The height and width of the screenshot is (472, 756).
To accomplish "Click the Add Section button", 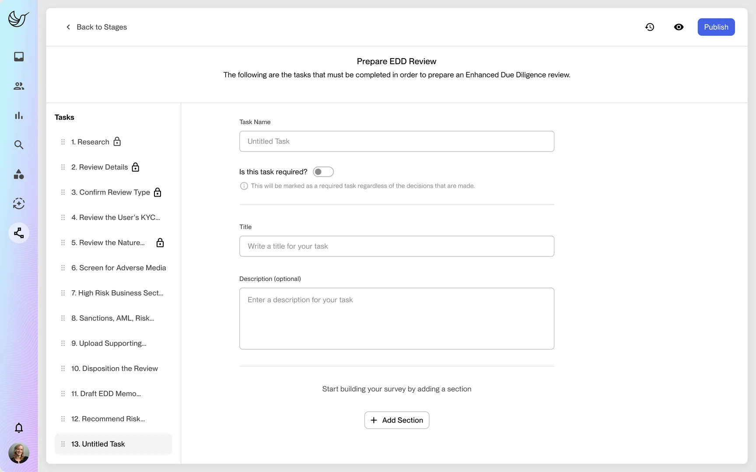I will (397, 420).
